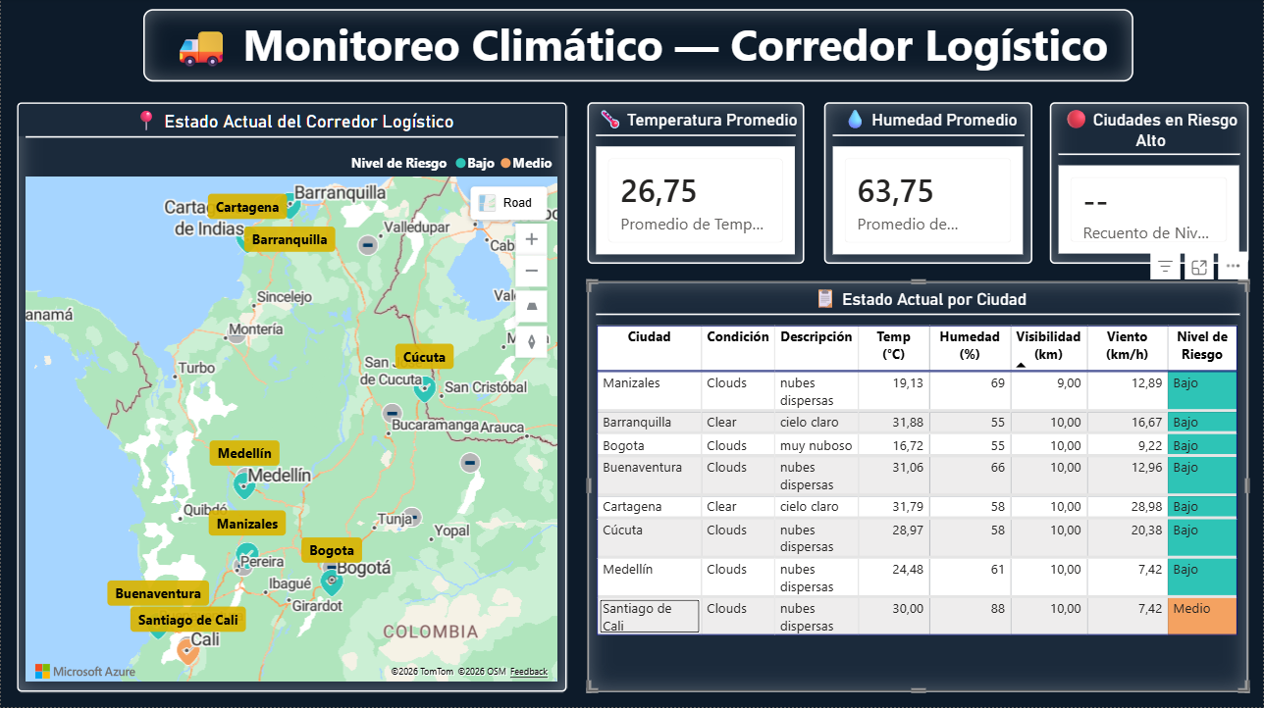Click gray minus marker southeast of Arauca
This screenshot has height=708, width=1264.
(x=470, y=462)
